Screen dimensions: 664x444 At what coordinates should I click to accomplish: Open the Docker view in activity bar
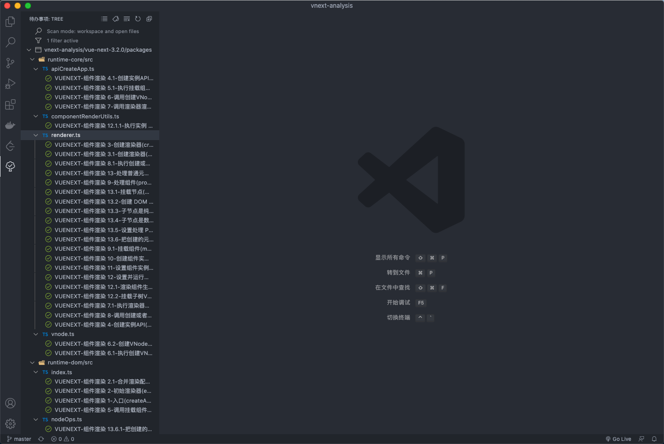[x=10, y=125]
